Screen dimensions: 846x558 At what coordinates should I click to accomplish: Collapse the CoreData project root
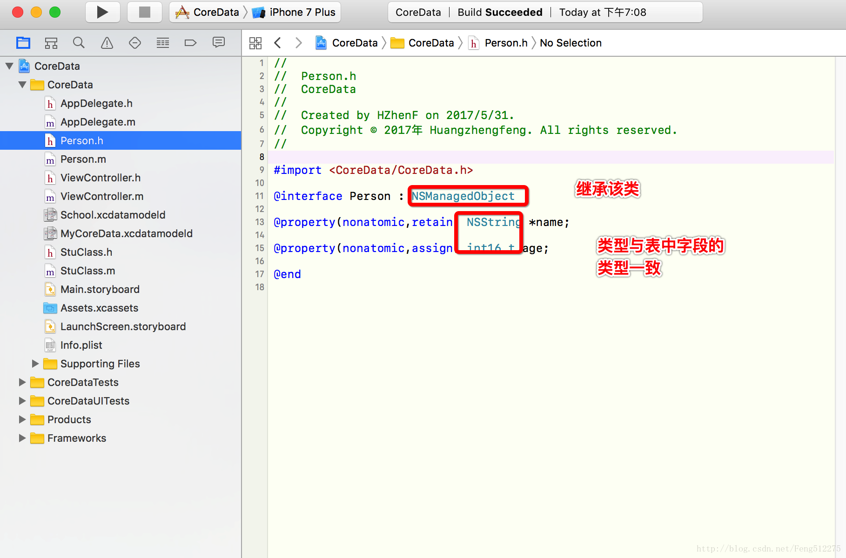tap(9, 66)
